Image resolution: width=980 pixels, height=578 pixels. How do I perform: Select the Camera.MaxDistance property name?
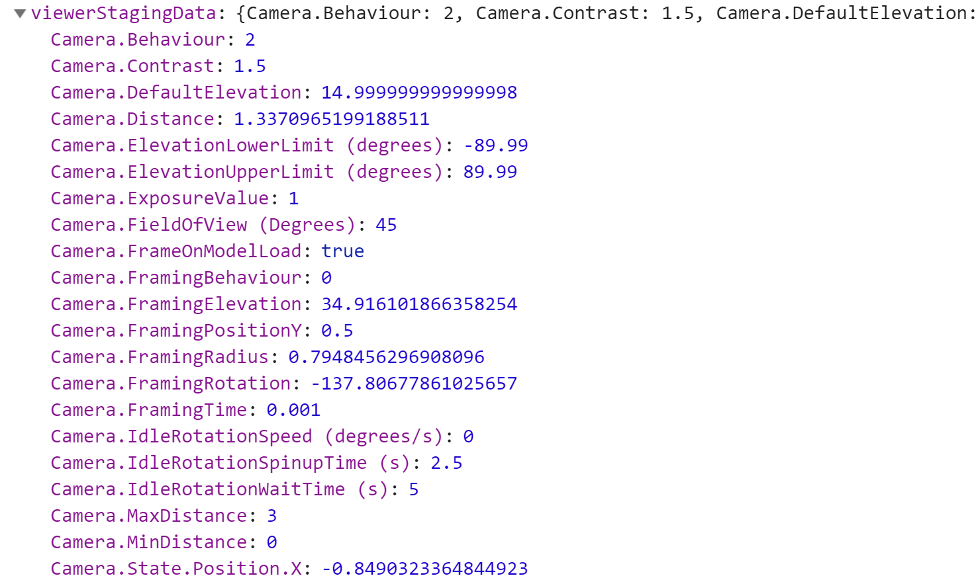tap(149, 516)
